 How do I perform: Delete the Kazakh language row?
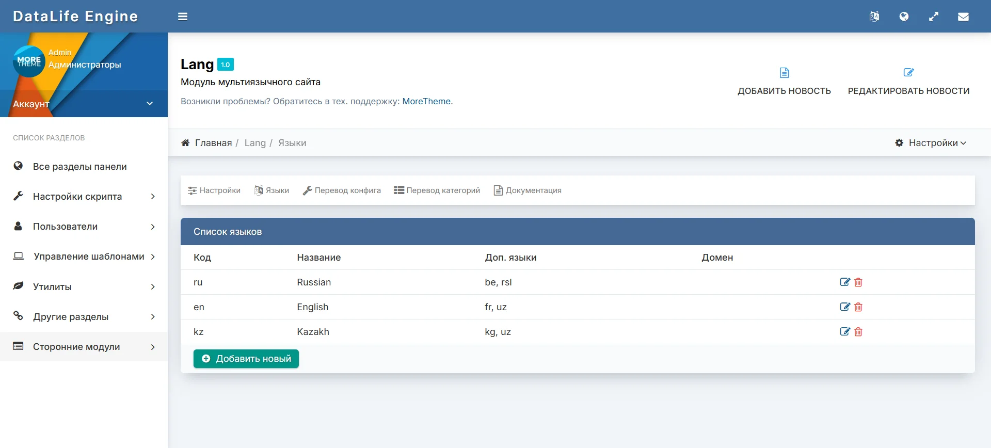[858, 332]
